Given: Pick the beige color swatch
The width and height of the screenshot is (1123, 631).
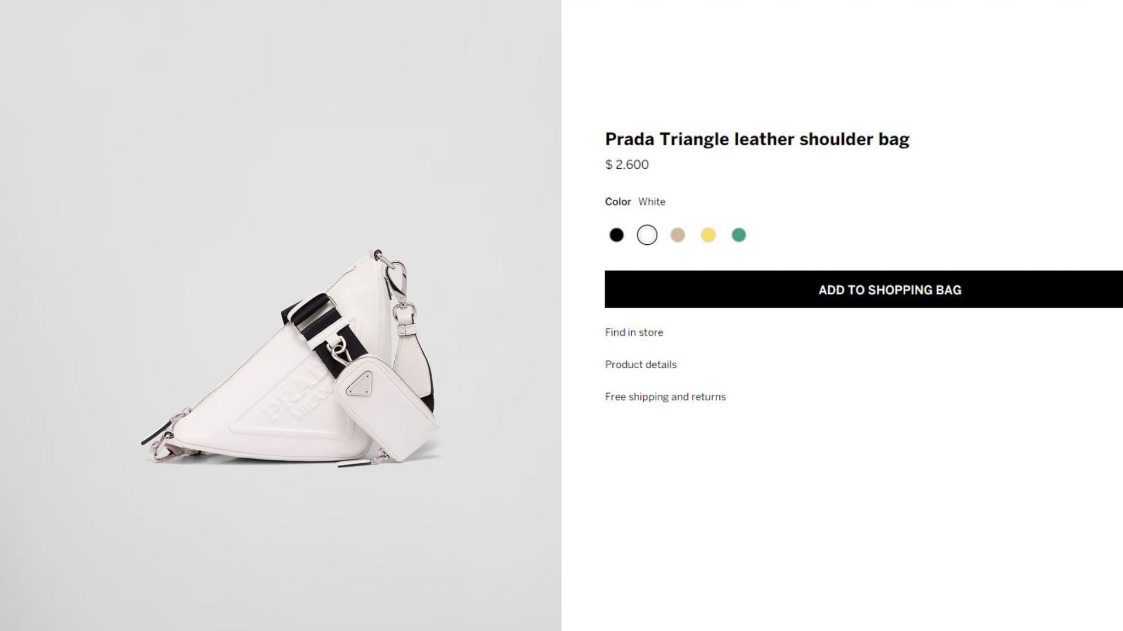Looking at the screenshot, I should pos(677,235).
